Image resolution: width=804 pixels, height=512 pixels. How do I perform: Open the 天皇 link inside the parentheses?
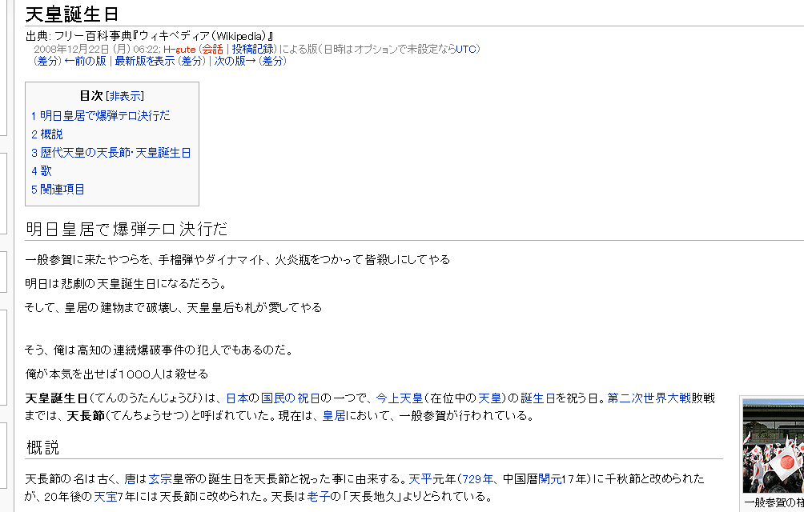(489, 398)
